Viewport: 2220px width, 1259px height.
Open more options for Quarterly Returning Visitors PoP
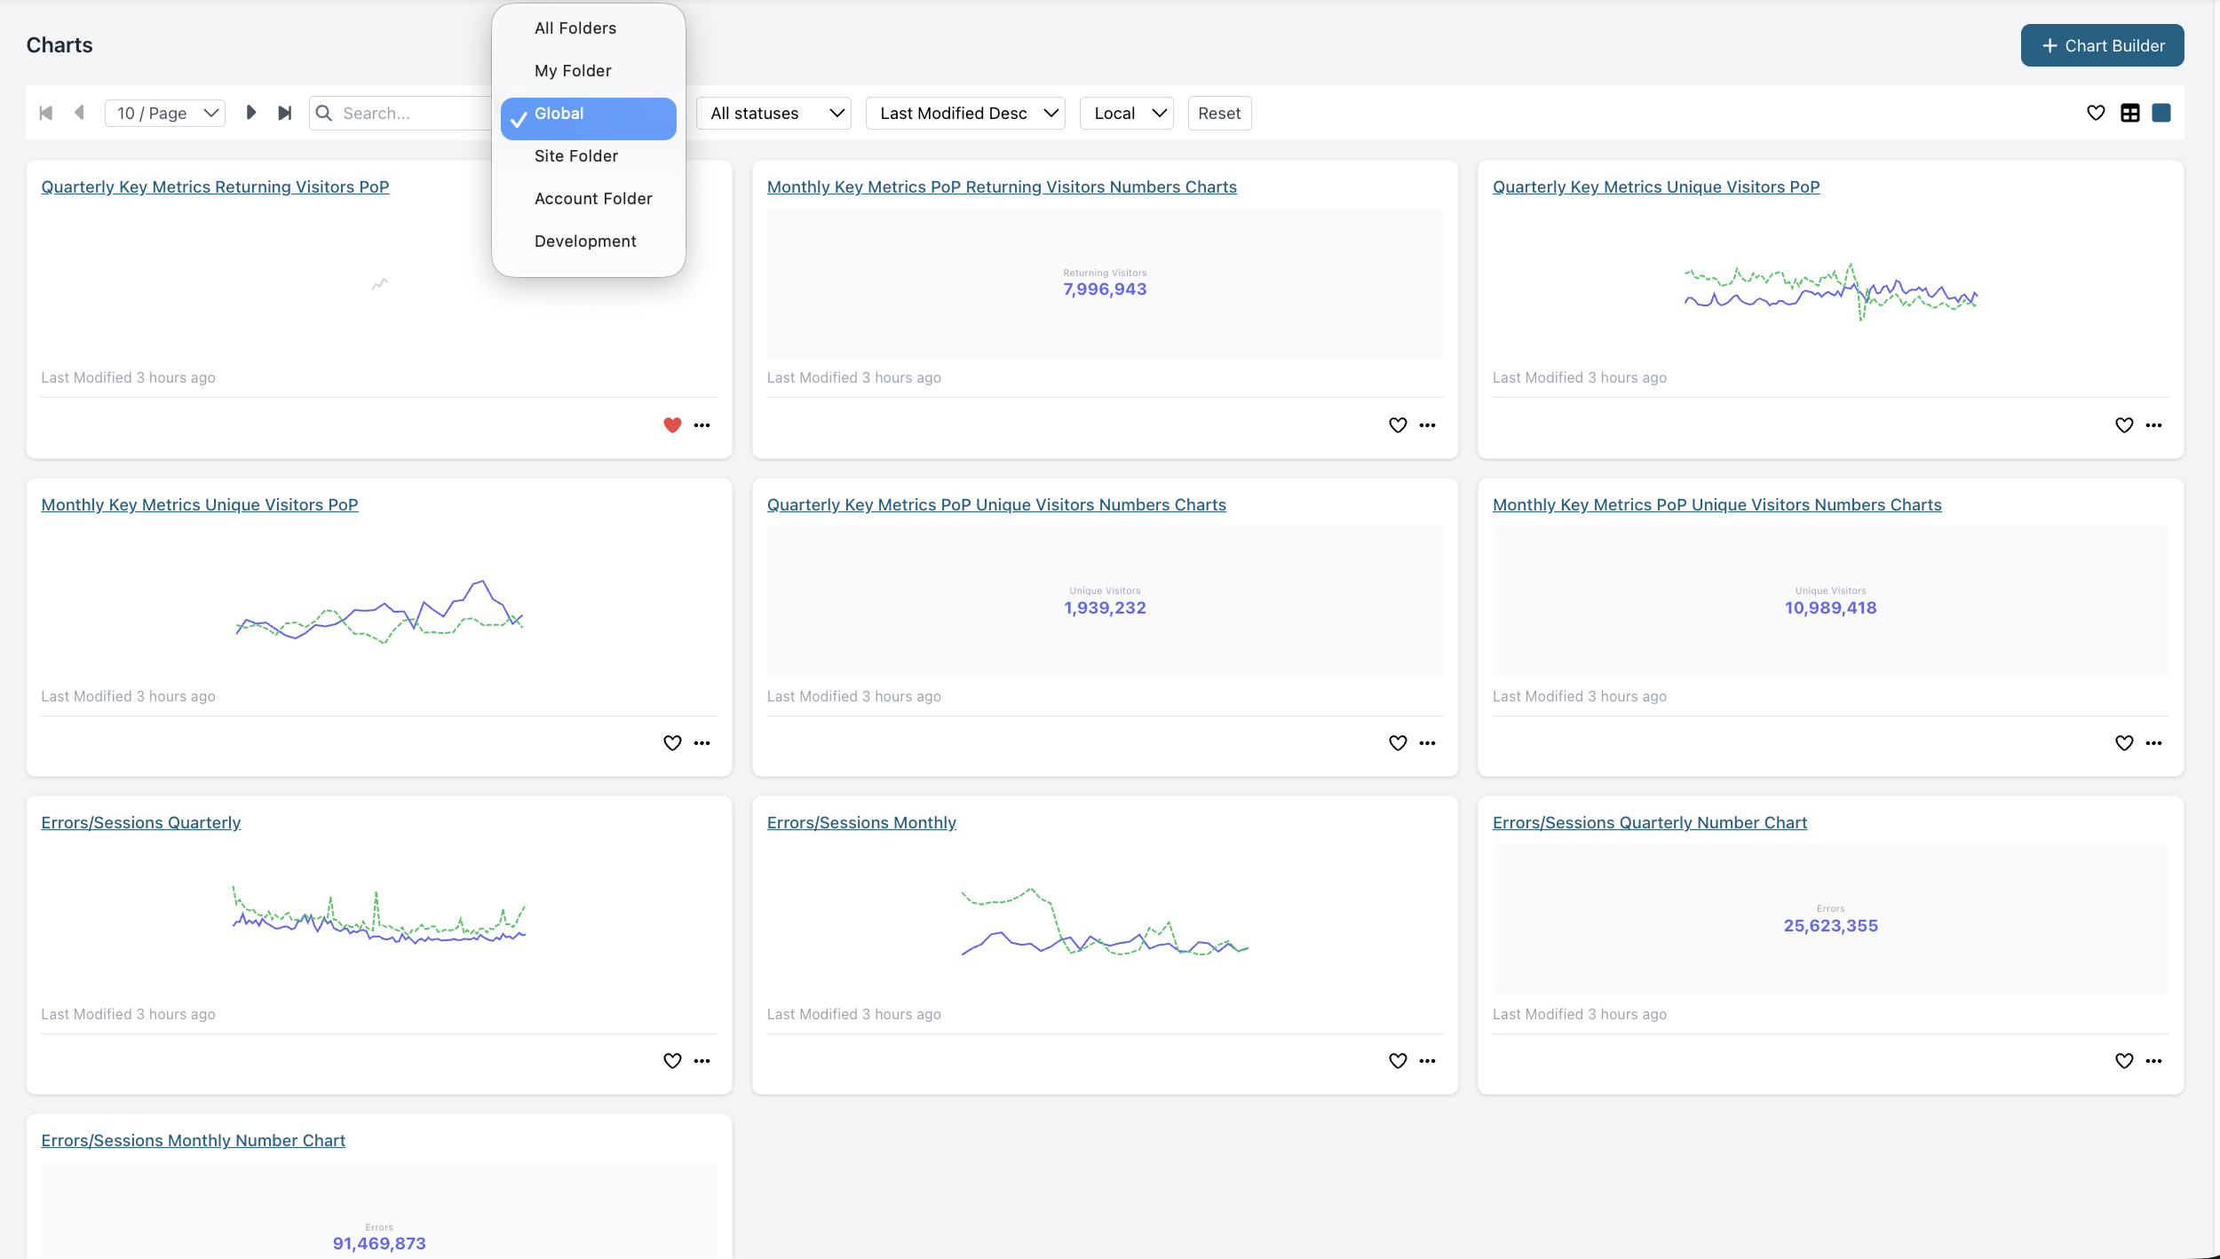pos(702,425)
